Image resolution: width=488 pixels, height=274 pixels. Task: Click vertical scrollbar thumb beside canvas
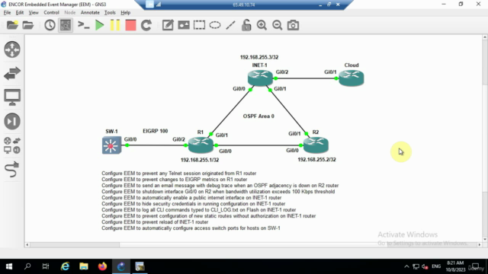pyautogui.click(x=485, y=62)
